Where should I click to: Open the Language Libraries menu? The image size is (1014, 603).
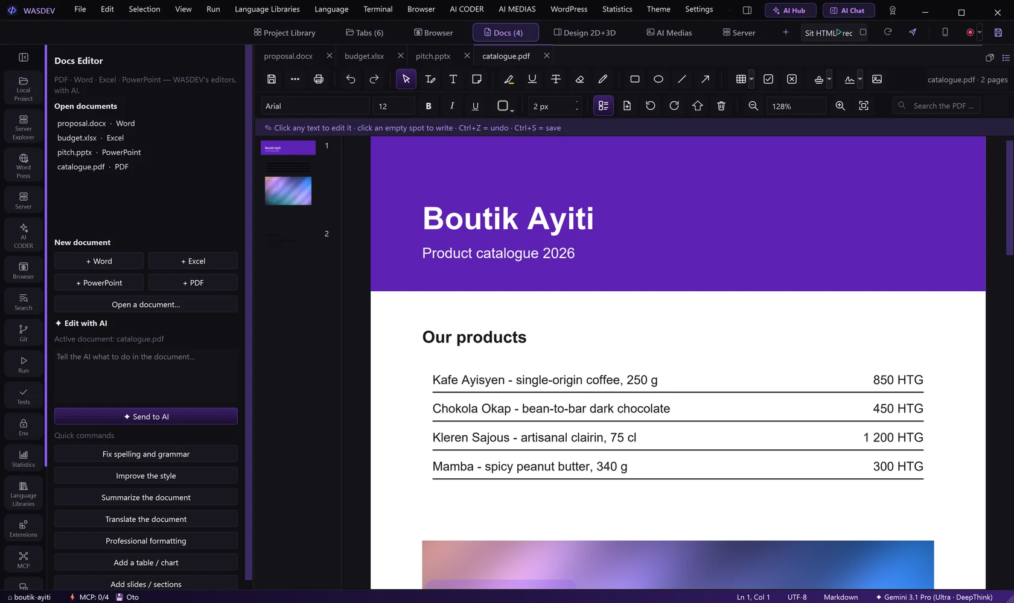[x=267, y=9]
